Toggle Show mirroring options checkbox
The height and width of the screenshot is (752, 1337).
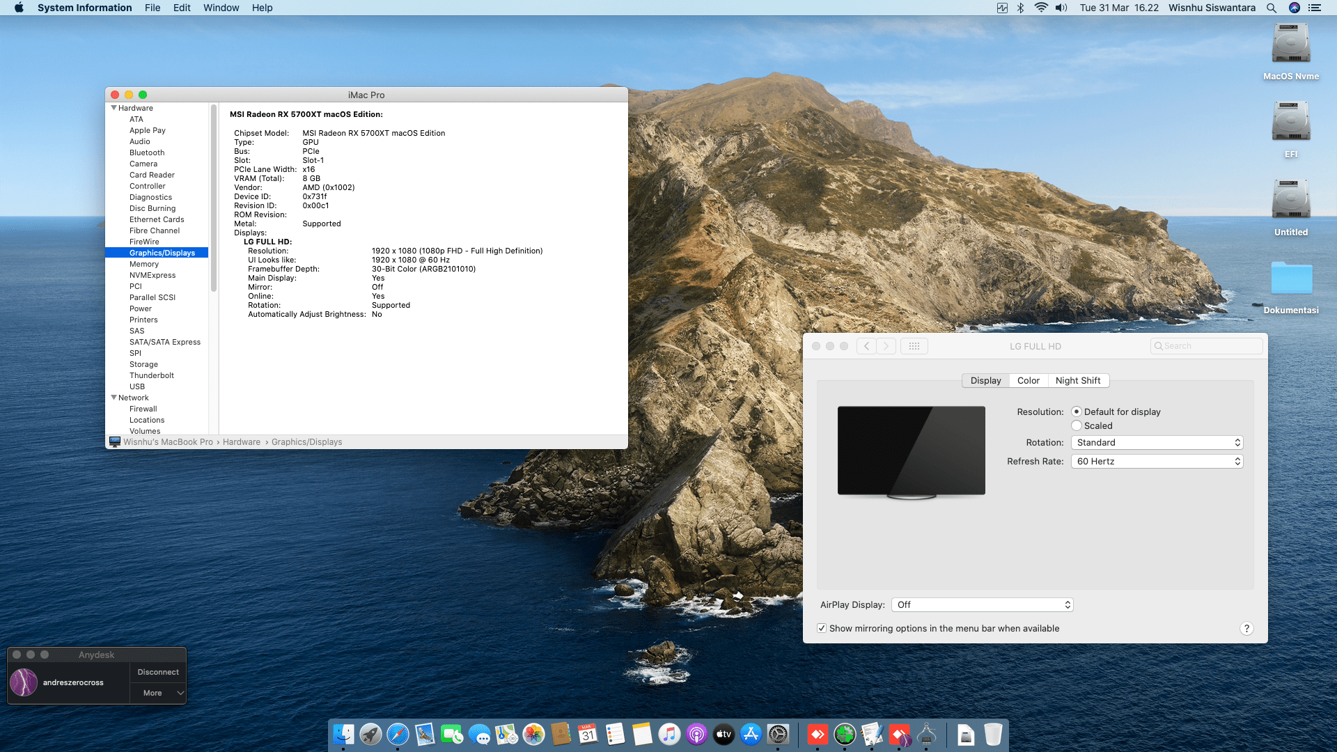tap(822, 628)
